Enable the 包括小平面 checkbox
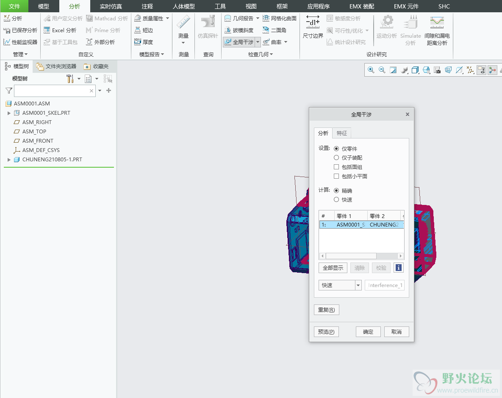Image resolution: width=502 pixels, height=398 pixels. click(x=336, y=176)
